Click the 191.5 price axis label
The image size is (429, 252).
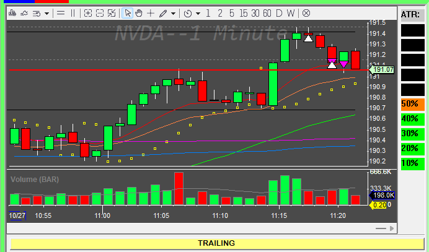pyautogui.click(x=378, y=23)
